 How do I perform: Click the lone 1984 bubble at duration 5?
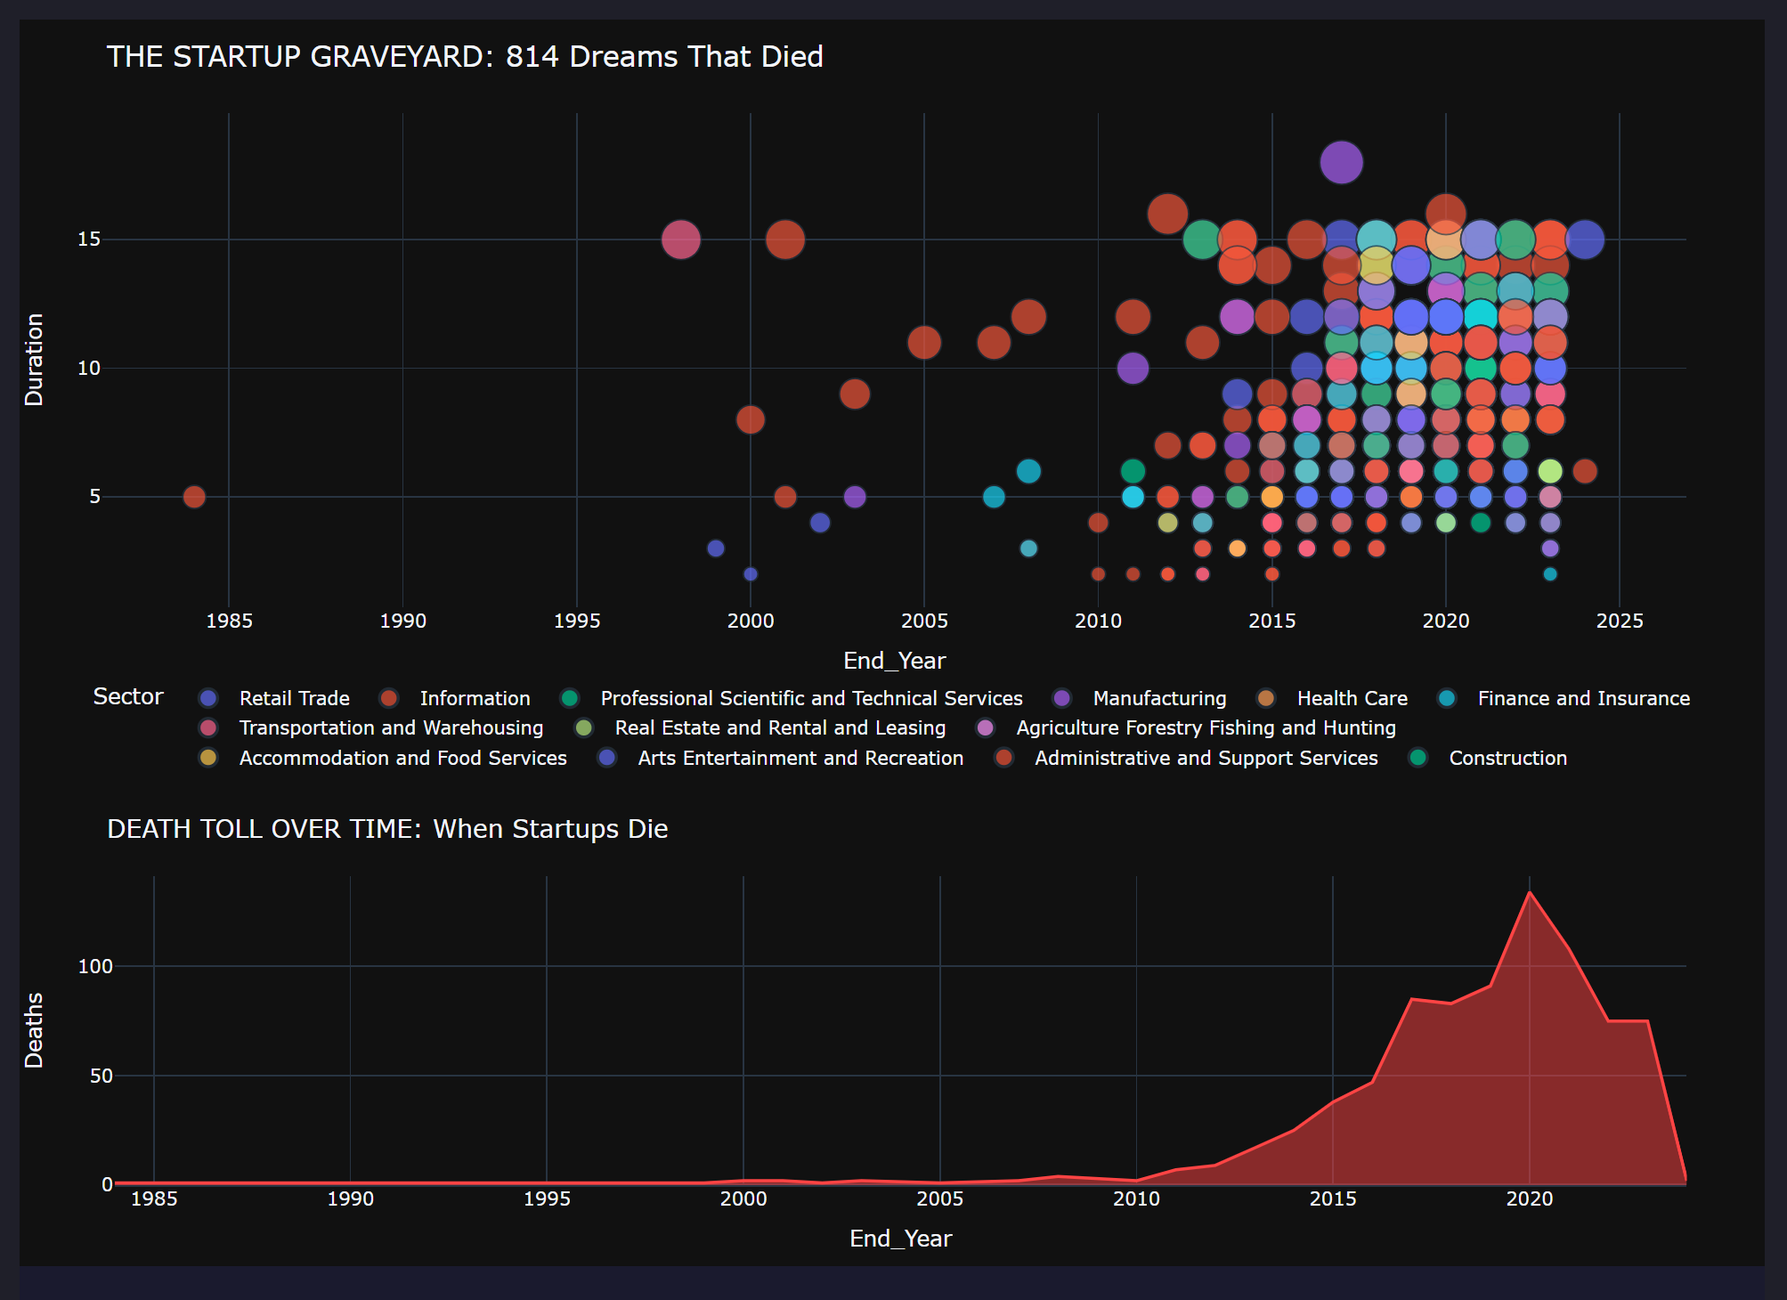(x=194, y=497)
